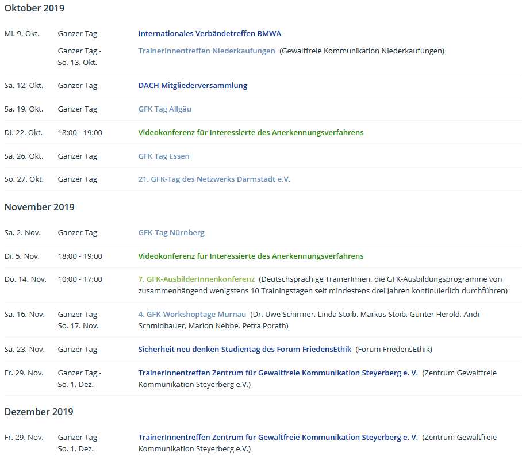Image resolution: width=522 pixels, height=460 pixels.
Task: Click the text (Gewaltfreie Kommunikation Niederkaufungen)
Action: 362,51
